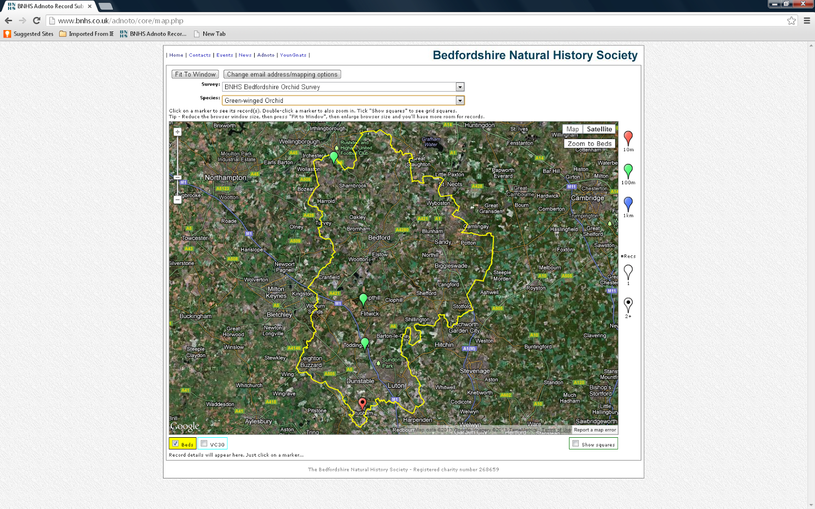Tick the Beds boundary checkbox
This screenshot has width=815, height=509.
[x=175, y=444]
